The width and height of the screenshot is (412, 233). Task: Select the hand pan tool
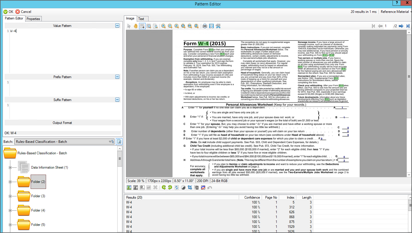pyautogui.click(x=136, y=26)
